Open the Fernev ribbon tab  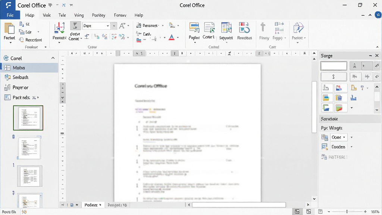[x=120, y=15]
